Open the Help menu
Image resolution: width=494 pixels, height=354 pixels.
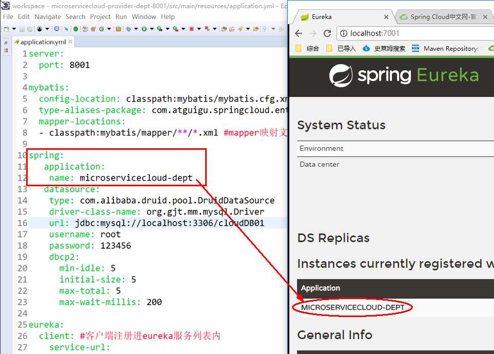click(x=168, y=17)
